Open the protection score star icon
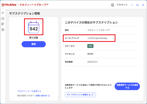Screen dimensions: 147x104 point(3,24)
